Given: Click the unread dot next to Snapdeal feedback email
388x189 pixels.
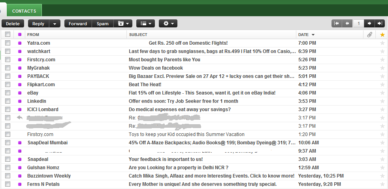Looking at the screenshot, I should click(x=20, y=159).
